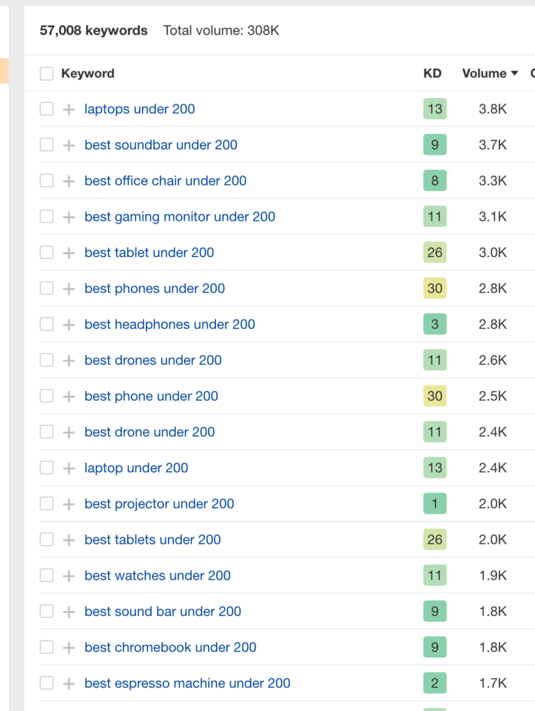Click plus next to best drones under 200
This screenshot has height=711, width=535.
(x=69, y=360)
